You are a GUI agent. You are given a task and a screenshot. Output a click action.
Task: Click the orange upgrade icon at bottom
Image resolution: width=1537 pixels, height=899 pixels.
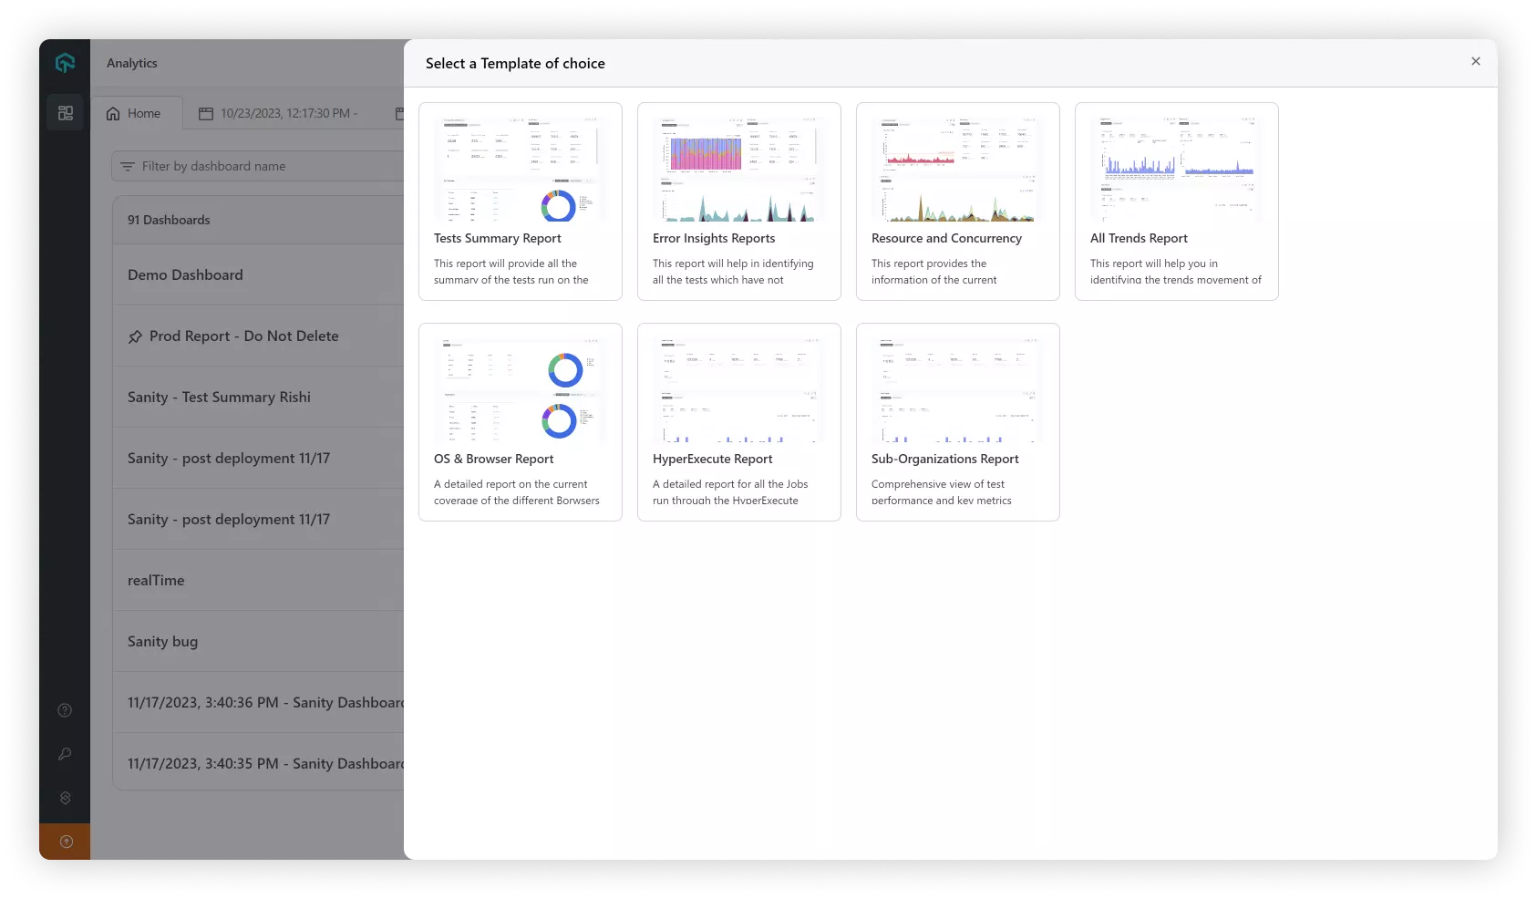point(66,842)
